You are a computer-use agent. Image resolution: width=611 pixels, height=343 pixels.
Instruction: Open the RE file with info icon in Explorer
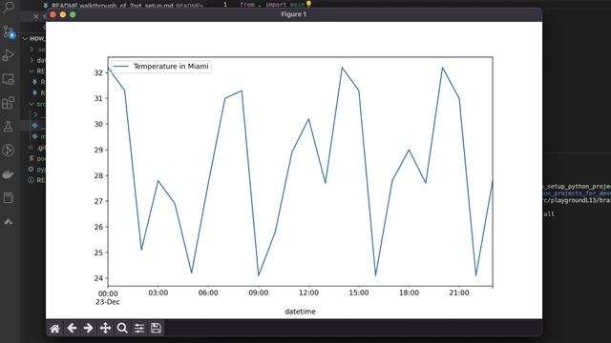[x=37, y=180]
